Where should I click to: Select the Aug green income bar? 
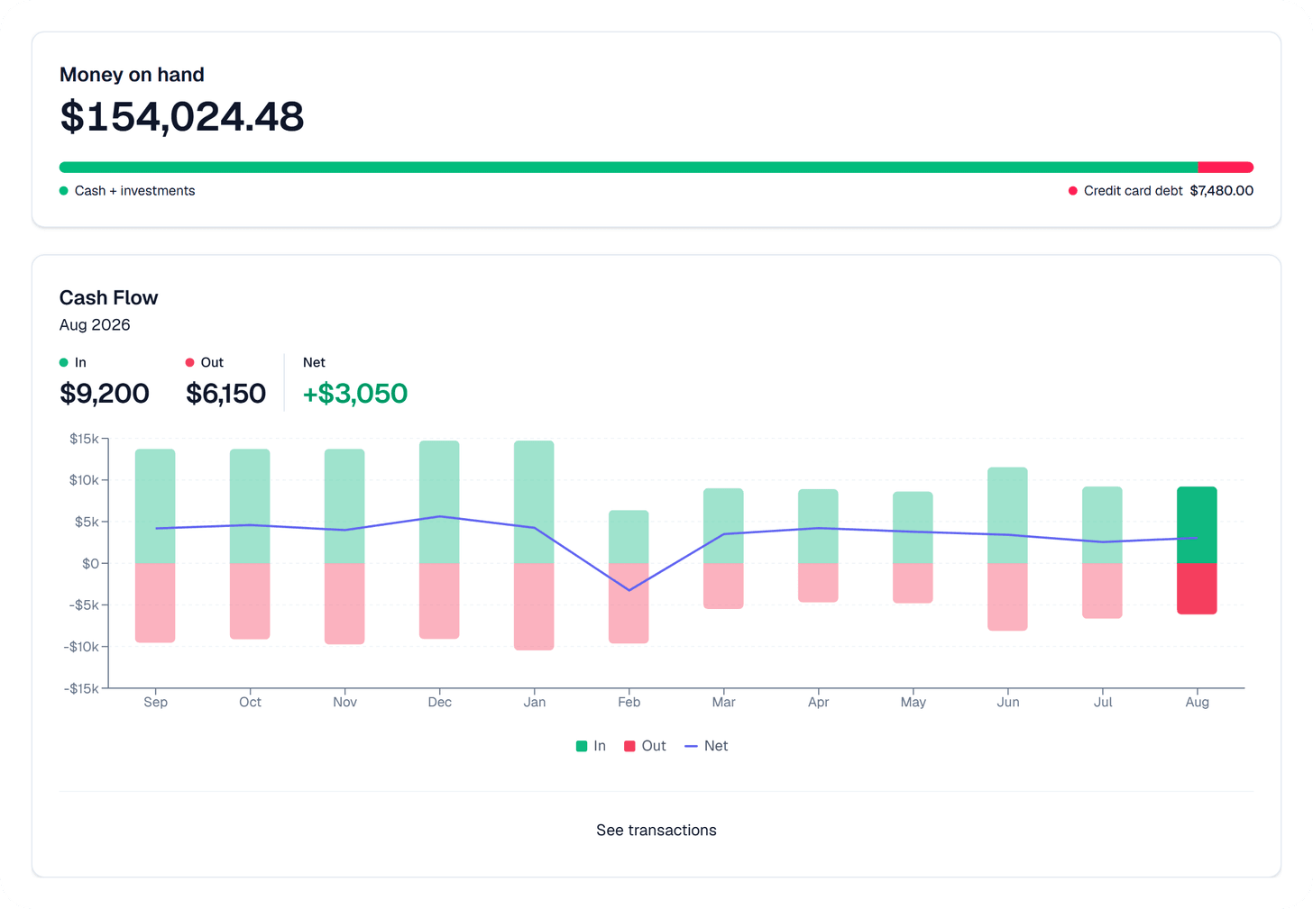[1197, 525]
